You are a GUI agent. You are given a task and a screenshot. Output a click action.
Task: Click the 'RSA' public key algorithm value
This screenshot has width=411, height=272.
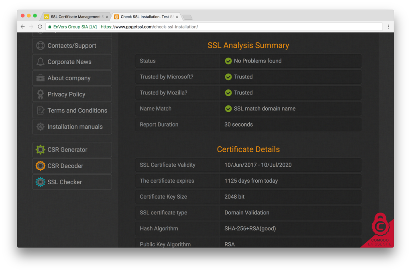click(x=229, y=244)
